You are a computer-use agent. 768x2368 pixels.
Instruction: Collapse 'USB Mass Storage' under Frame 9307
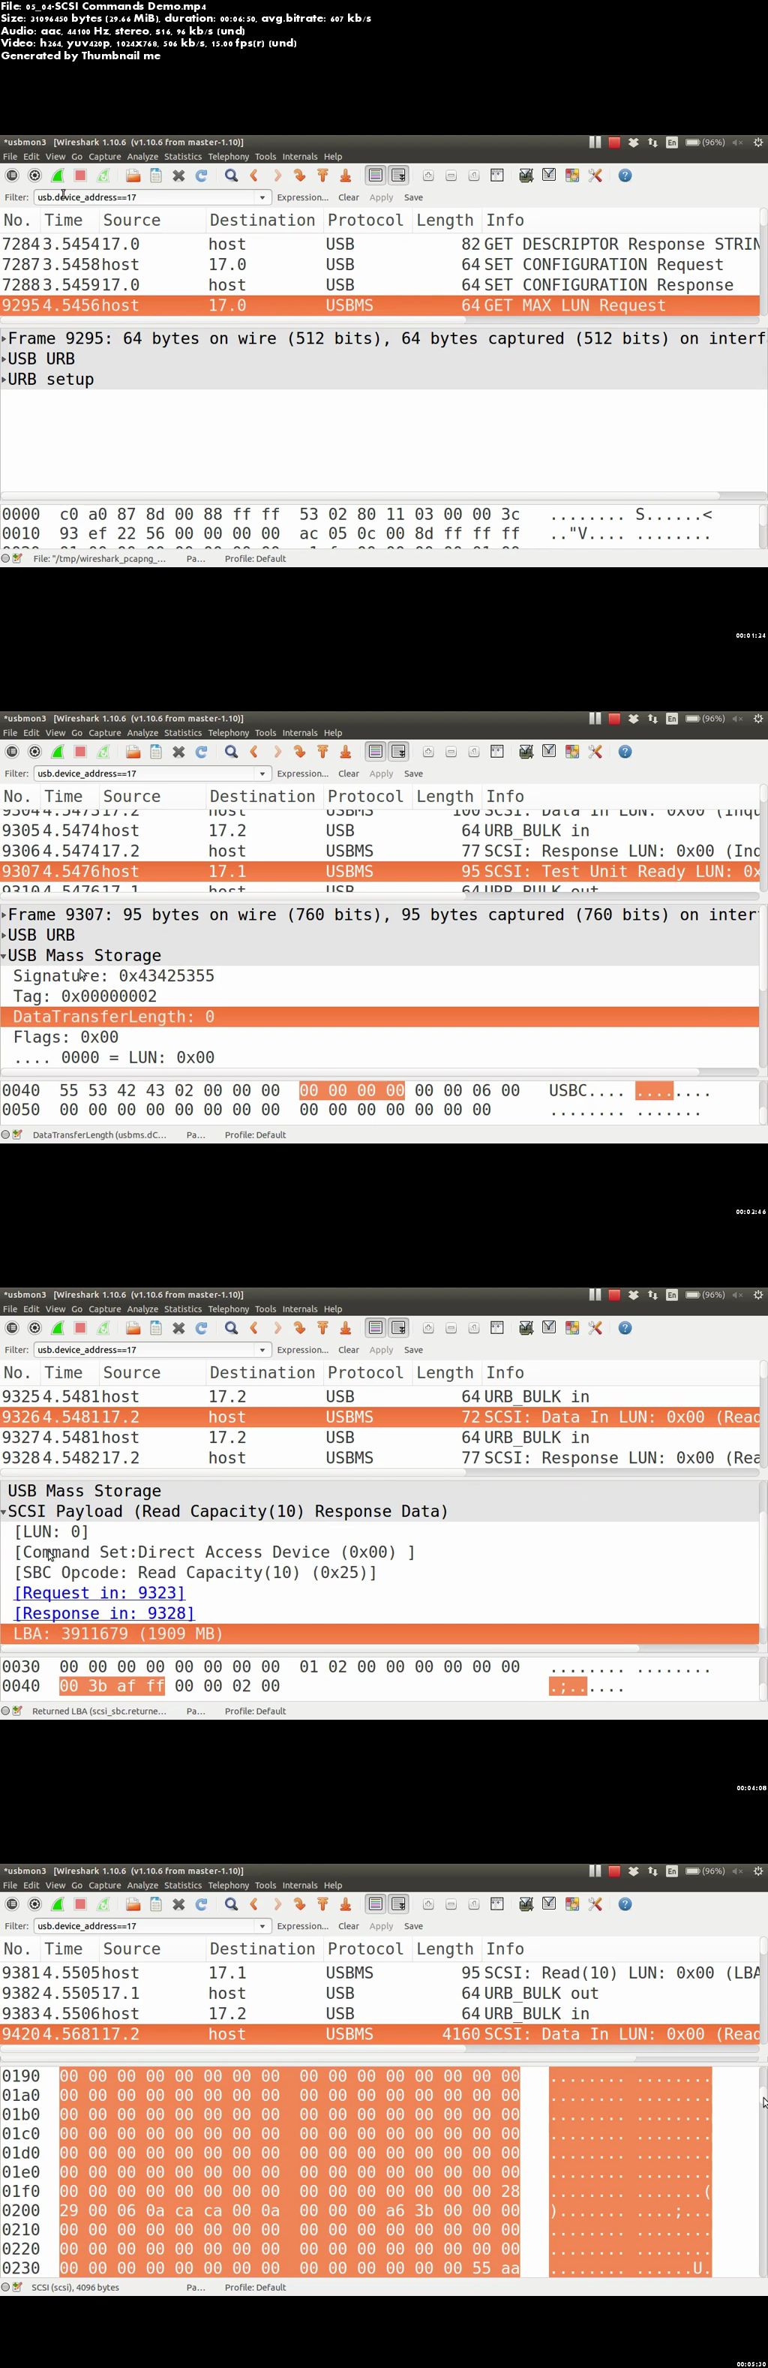pyautogui.click(x=4, y=956)
